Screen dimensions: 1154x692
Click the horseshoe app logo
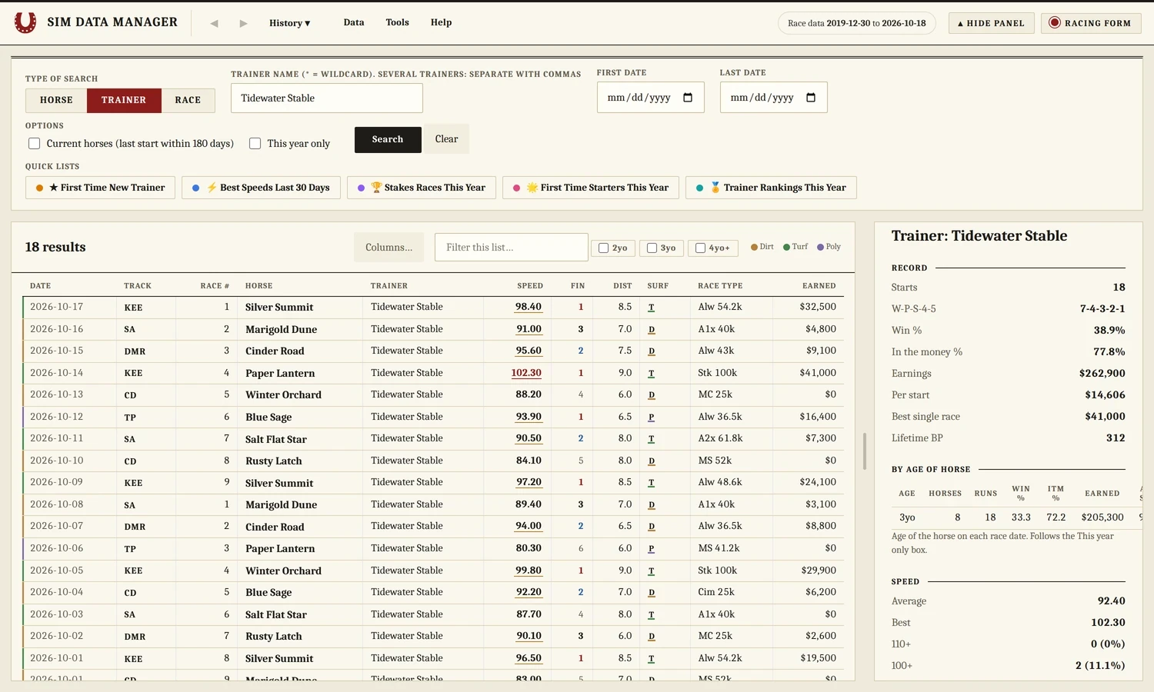click(x=25, y=22)
